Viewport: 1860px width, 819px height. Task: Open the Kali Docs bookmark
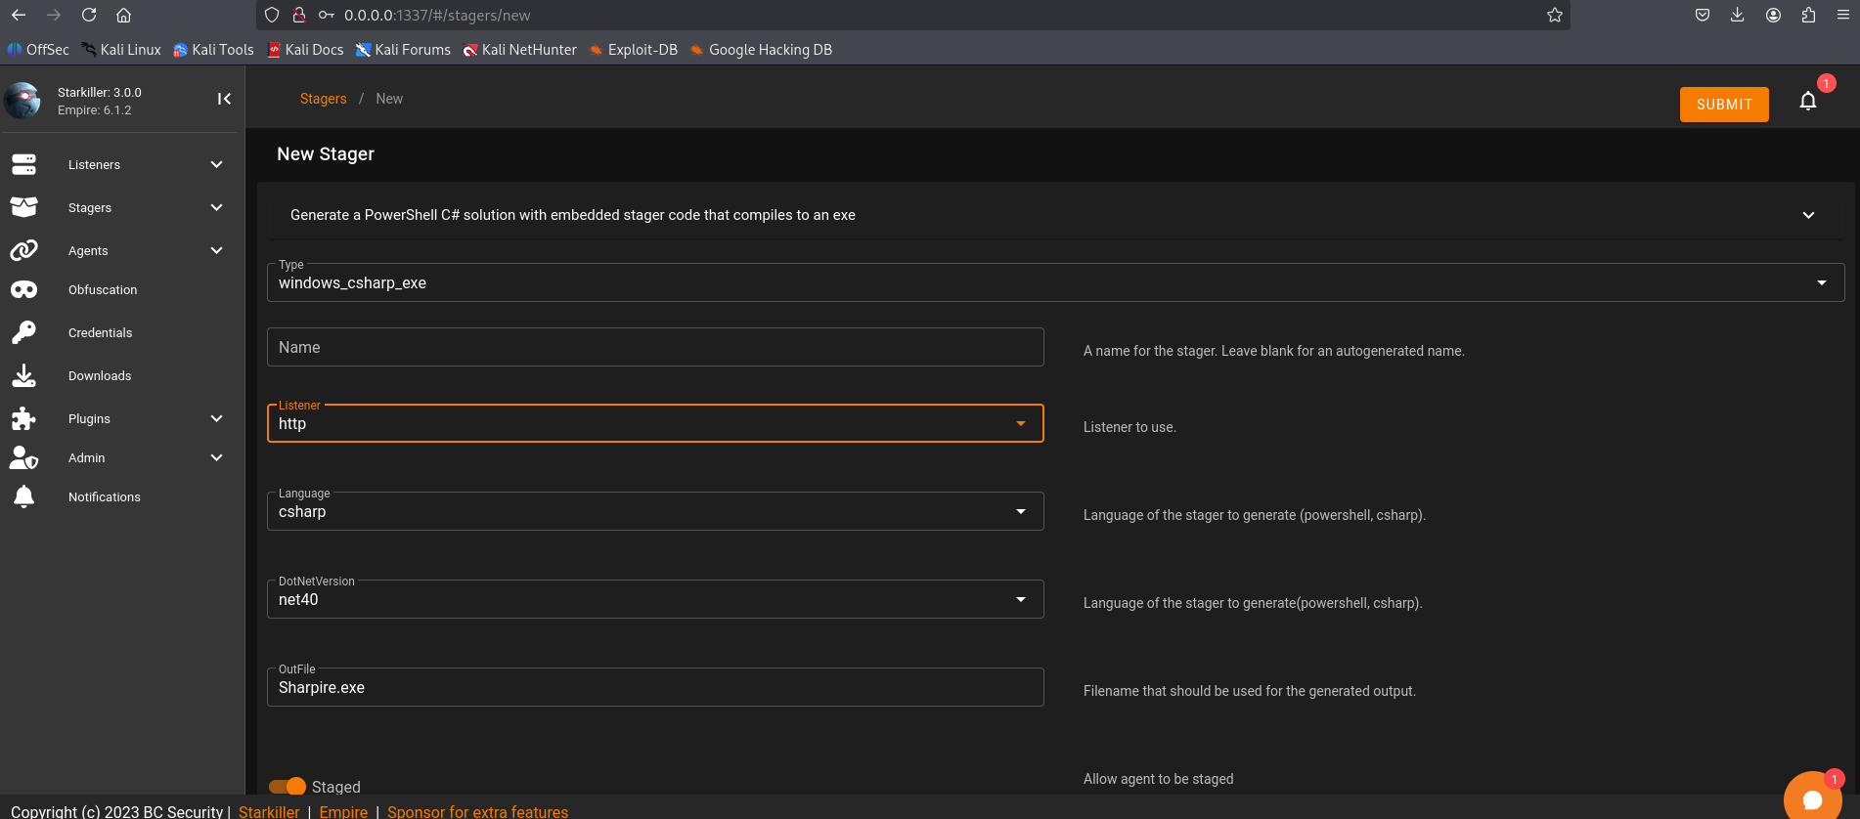(x=306, y=50)
